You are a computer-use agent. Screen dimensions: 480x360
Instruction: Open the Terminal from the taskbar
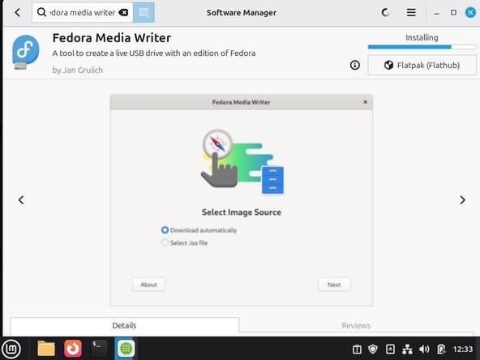[100, 349]
